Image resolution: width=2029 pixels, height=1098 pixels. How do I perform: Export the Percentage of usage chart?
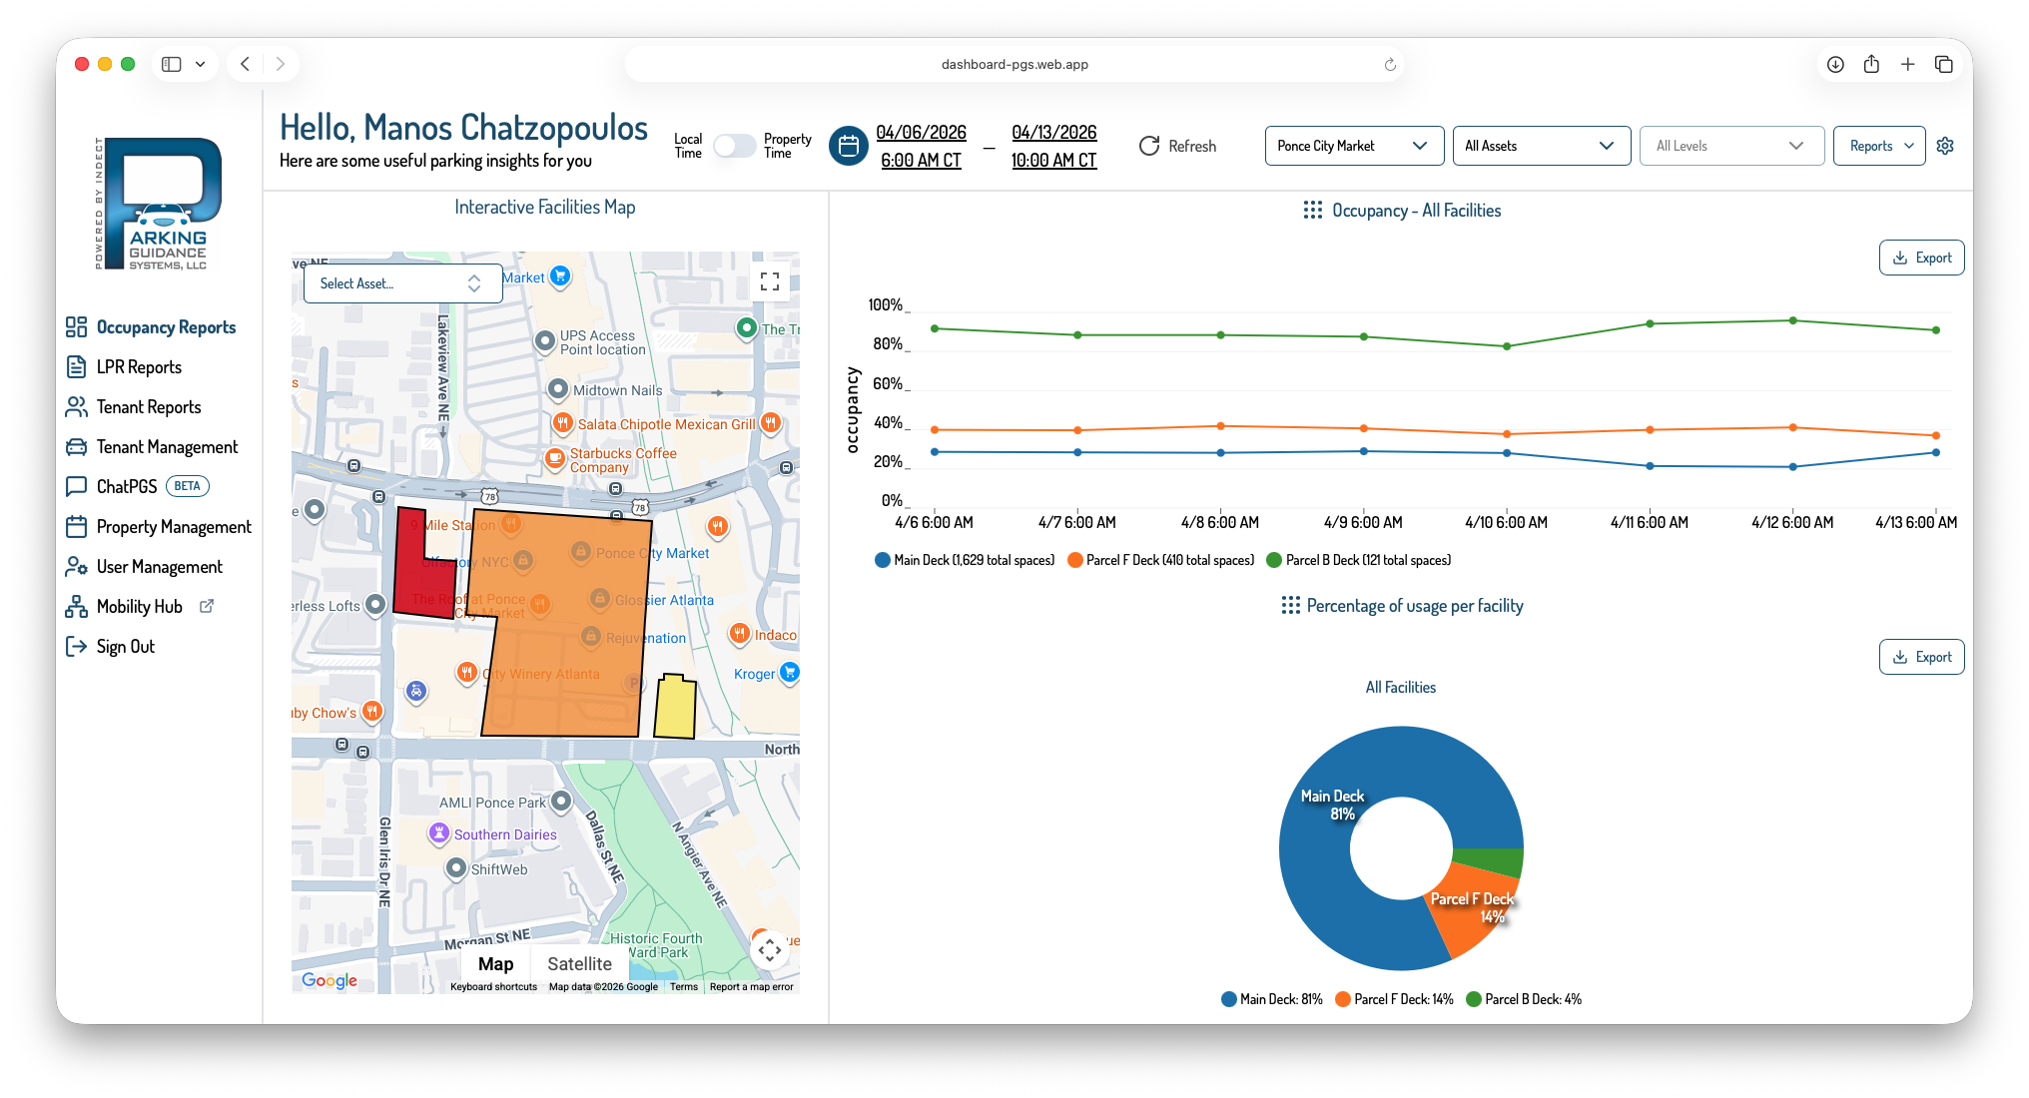point(1921,657)
